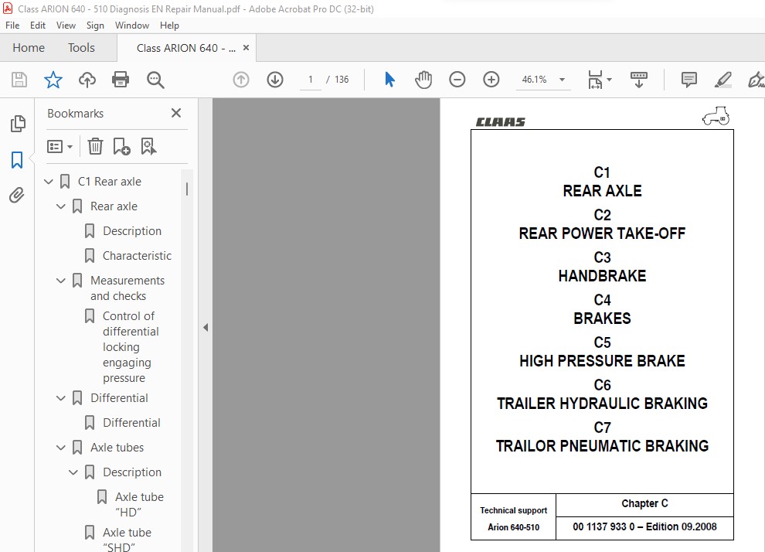The height and width of the screenshot is (552, 765).
Task: Click the fit page width icon
Action: tap(595, 80)
